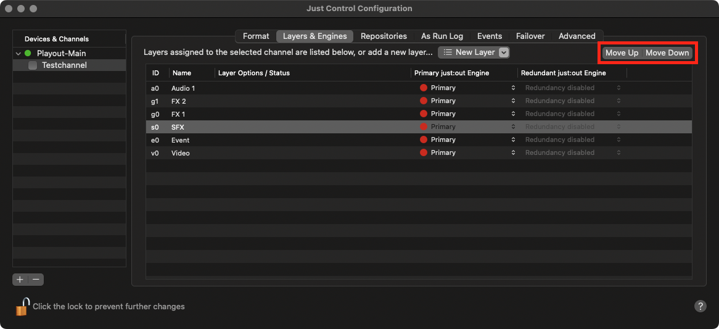
Task: Open Redundant engine dropdown for SFX
Action: coord(618,127)
